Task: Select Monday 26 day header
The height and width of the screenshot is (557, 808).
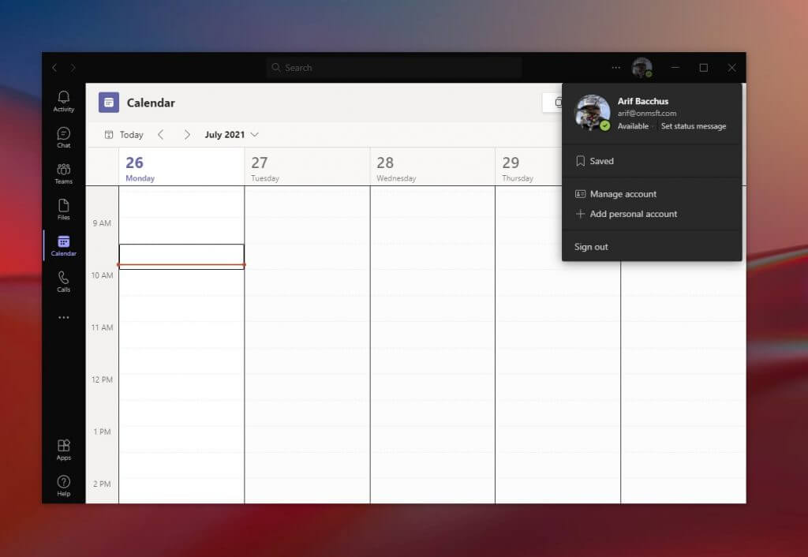Action: tap(181, 167)
